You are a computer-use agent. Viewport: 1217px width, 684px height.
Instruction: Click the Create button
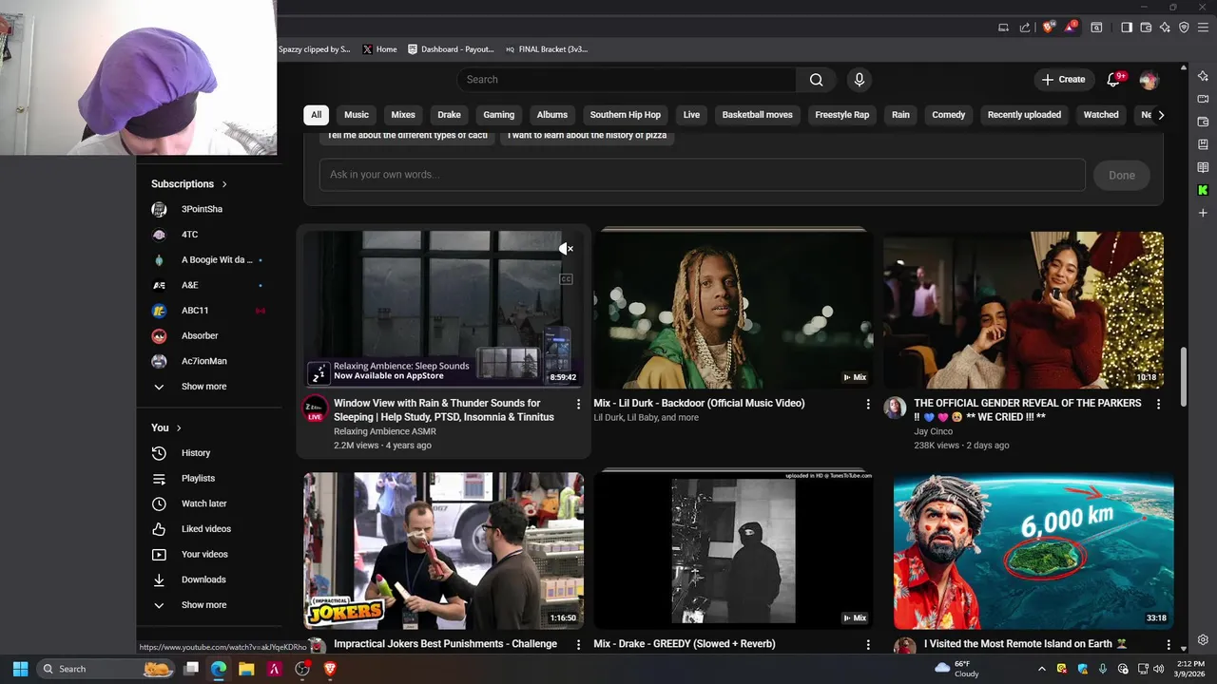pos(1063,80)
